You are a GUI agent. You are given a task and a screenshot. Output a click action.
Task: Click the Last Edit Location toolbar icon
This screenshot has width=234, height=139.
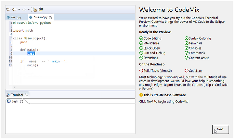point(8,9)
